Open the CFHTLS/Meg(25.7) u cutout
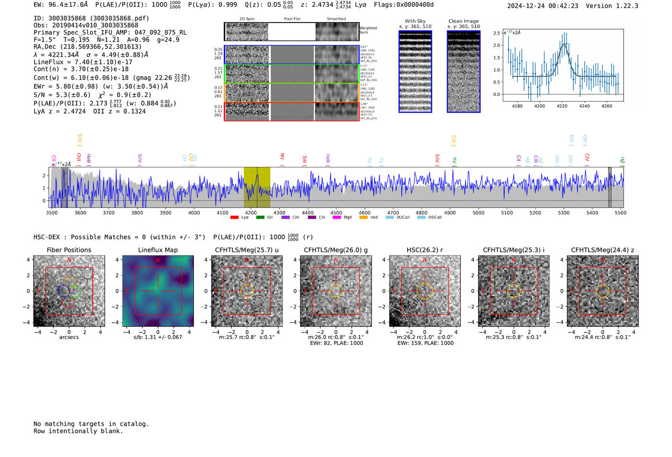Viewport: 672px width, 457px height. (x=247, y=291)
